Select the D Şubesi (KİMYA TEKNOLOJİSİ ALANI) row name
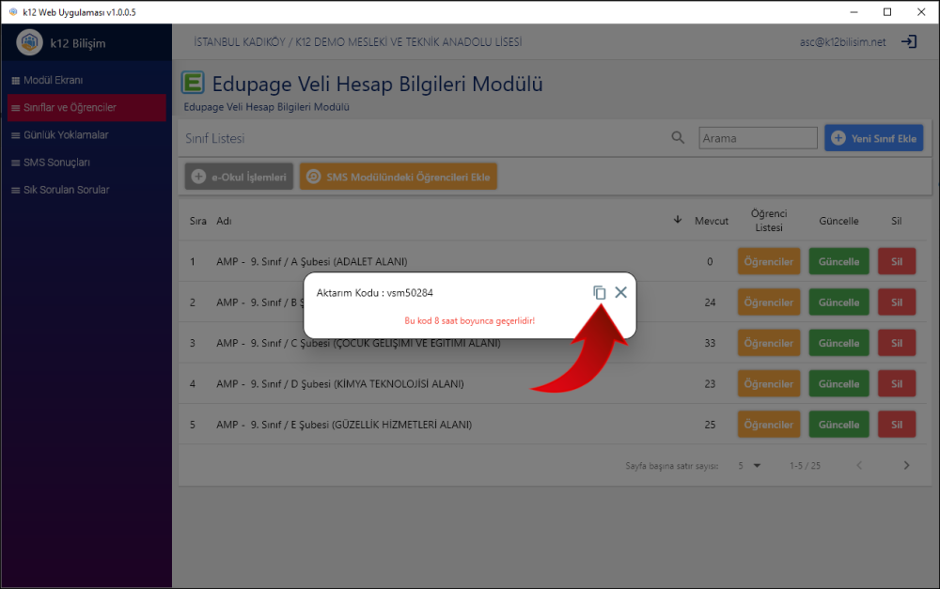940x589 pixels. (340, 383)
